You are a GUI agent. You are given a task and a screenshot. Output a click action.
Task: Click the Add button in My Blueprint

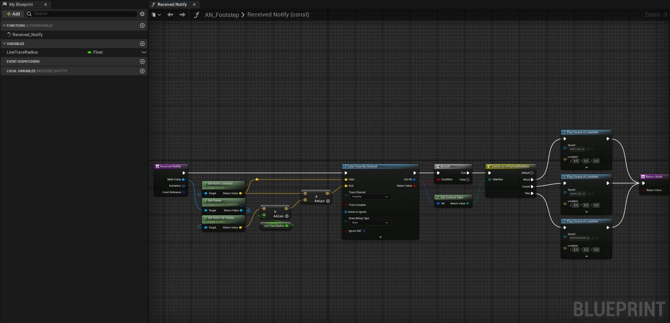(x=13, y=14)
